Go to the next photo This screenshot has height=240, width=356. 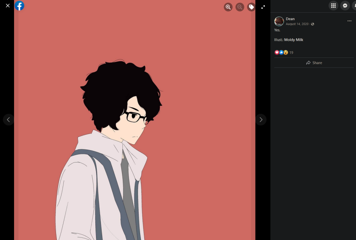[261, 120]
